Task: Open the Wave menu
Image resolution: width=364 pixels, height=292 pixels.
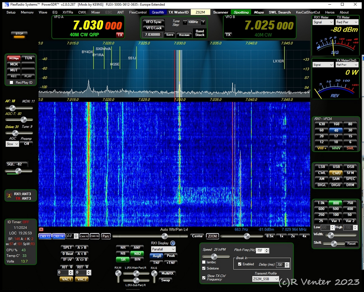Action: tap(43, 12)
